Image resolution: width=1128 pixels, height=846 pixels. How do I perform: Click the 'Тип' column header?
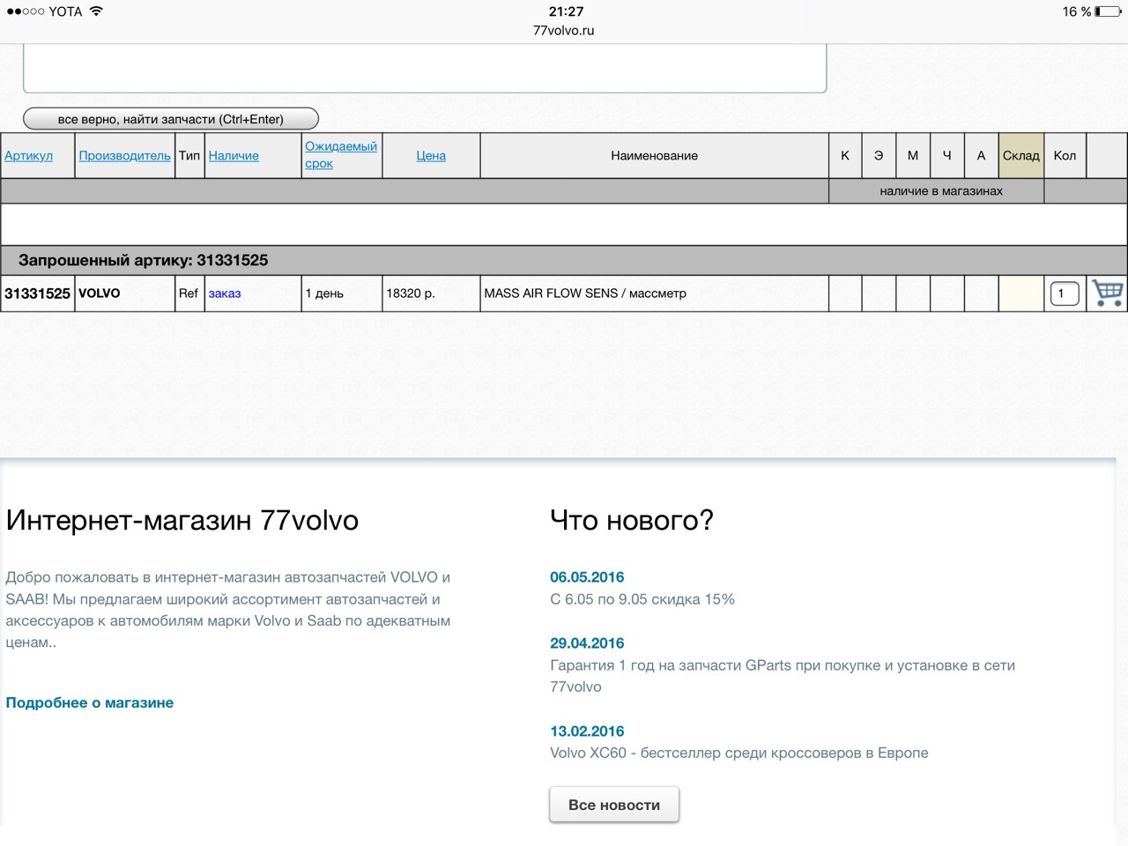click(189, 155)
